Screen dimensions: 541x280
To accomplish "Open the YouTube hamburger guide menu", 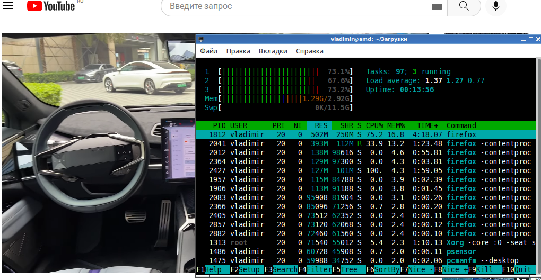I will tap(8, 5).
